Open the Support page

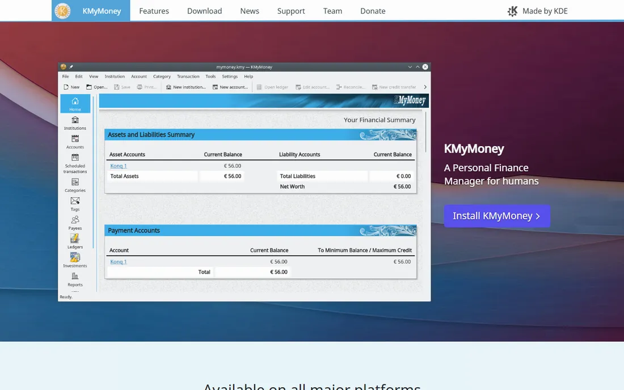(x=291, y=11)
